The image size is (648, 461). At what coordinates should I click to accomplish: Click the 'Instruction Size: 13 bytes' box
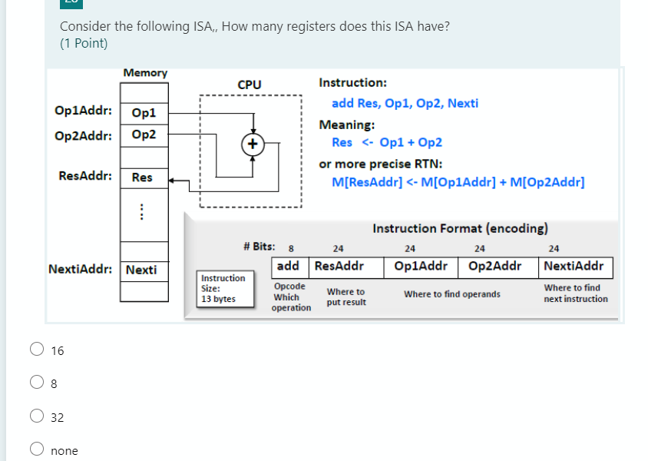point(225,289)
